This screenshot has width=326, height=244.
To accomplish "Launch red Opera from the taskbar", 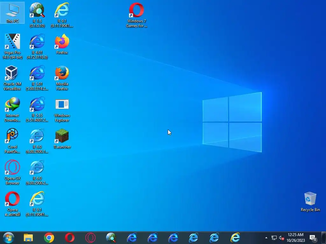I will tap(70, 238).
